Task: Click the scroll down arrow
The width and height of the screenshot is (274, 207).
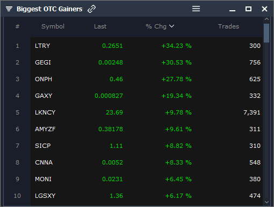Action: tap(266, 202)
